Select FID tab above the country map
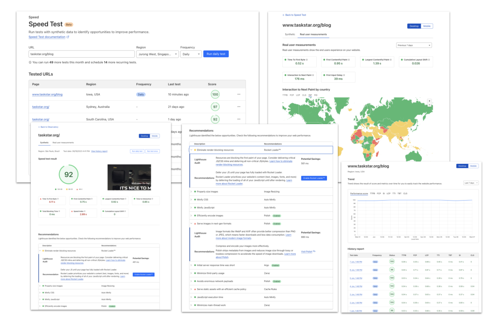The height and width of the screenshot is (323, 485). coord(316,95)
